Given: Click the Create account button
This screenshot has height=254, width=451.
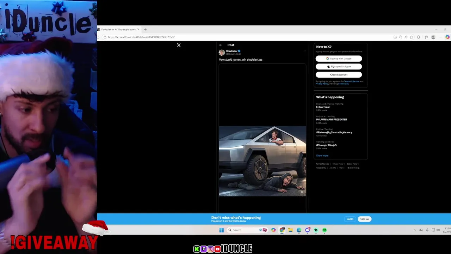Looking at the screenshot, I should [x=339, y=74].
